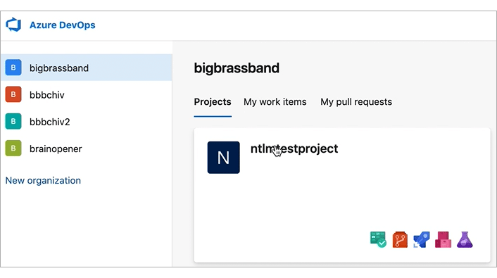Switch to the Projects tab

coord(213,102)
